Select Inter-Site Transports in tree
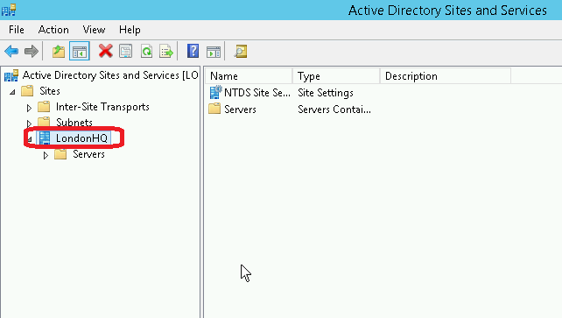The image size is (562, 318). [x=102, y=107]
